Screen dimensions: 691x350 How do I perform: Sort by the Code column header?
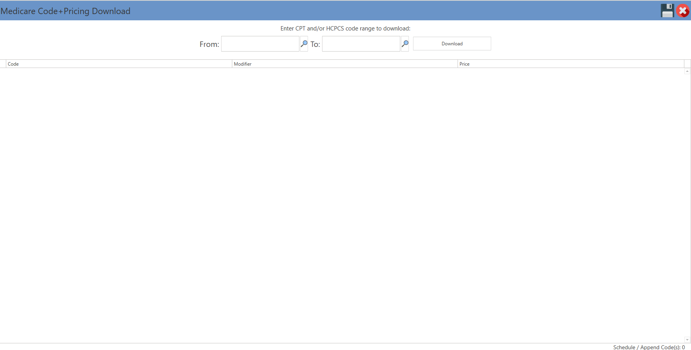click(x=119, y=64)
